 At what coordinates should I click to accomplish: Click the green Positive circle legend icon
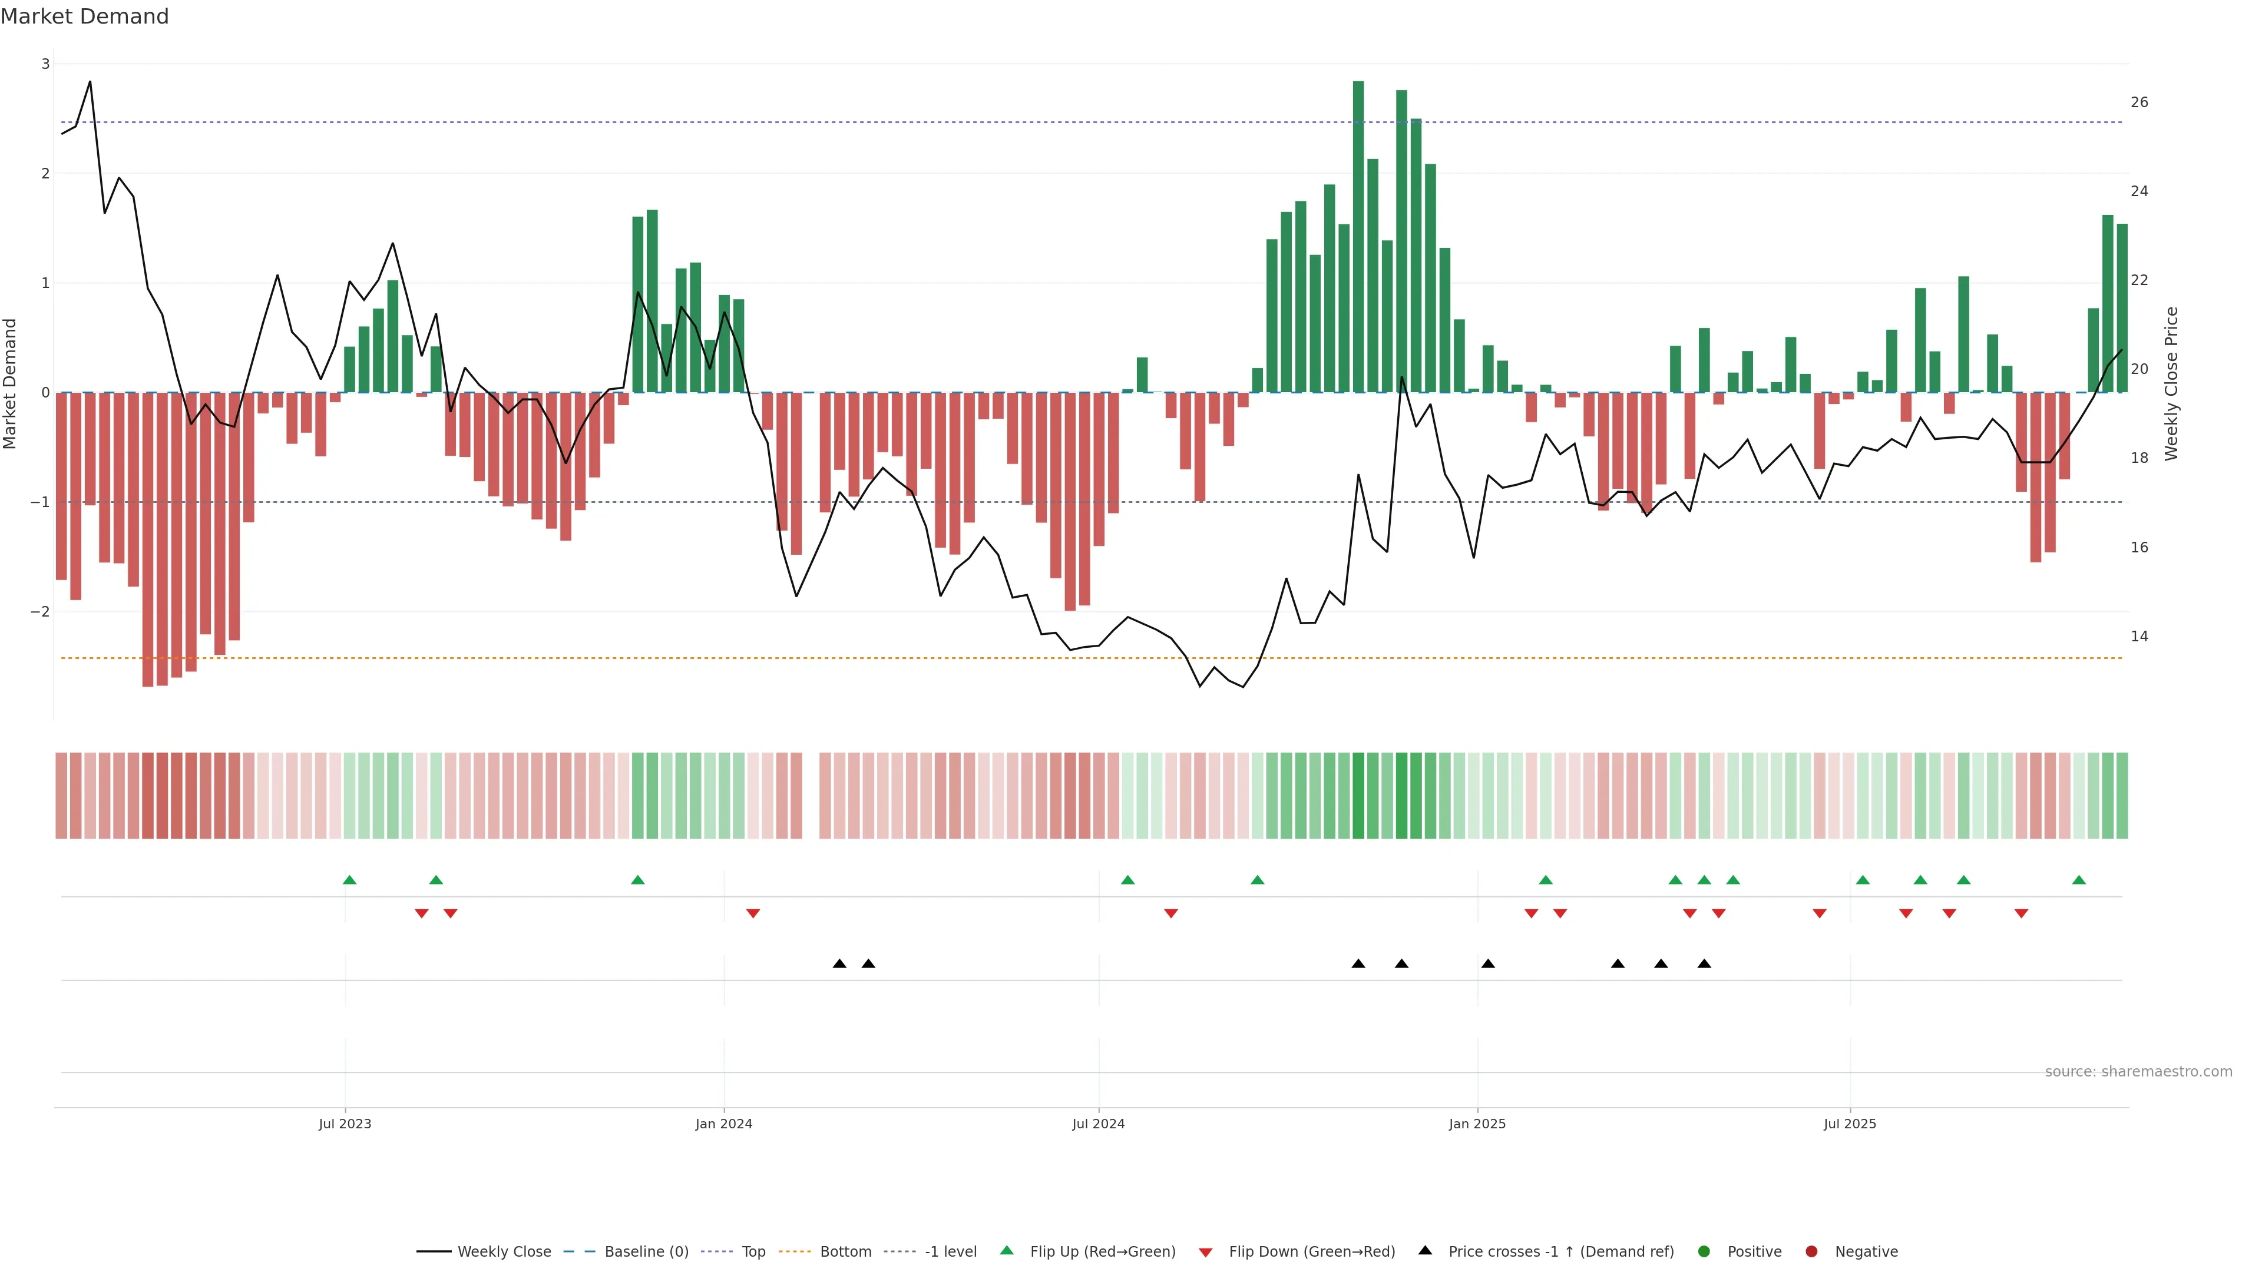[x=1704, y=1252]
